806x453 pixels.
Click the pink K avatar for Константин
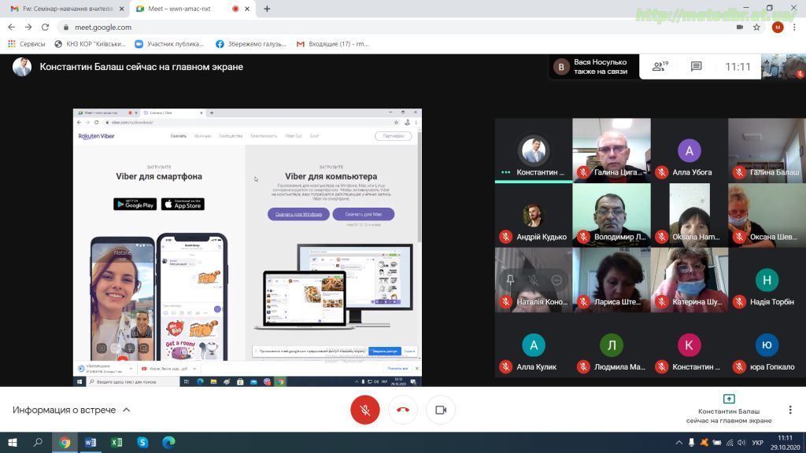coord(689,345)
